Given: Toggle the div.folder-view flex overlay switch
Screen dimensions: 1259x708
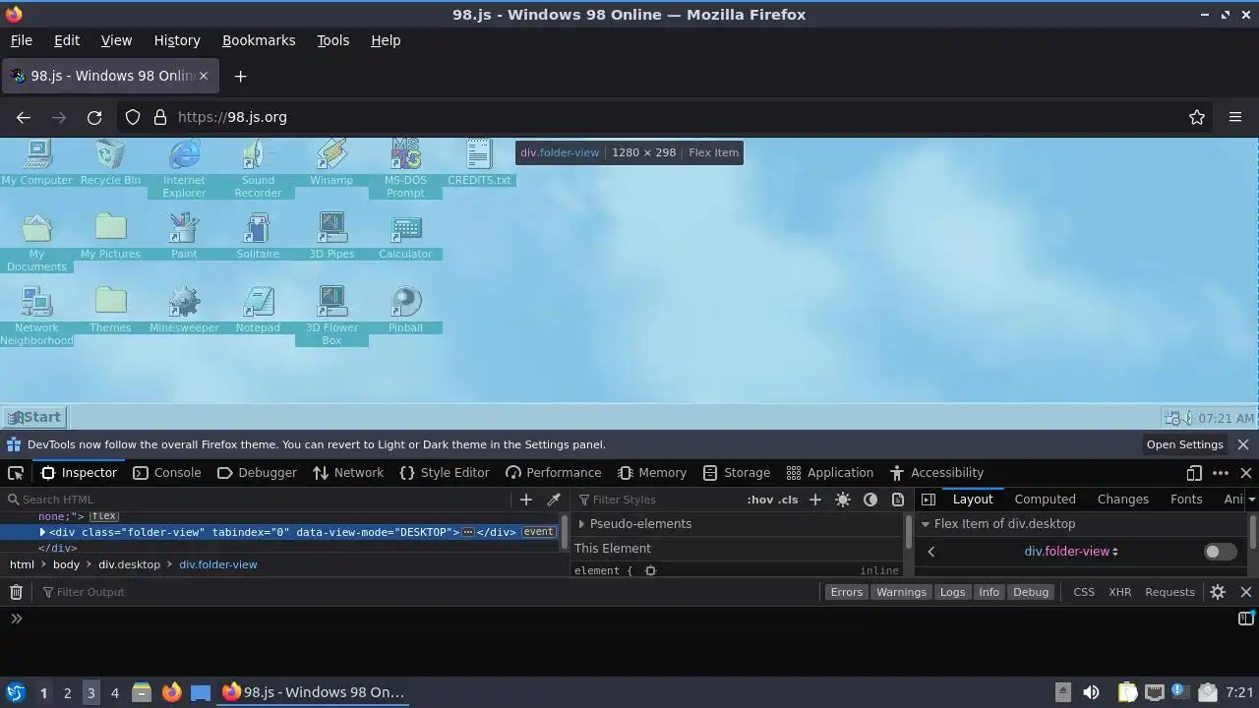Looking at the screenshot, I should click(x=1221, y=552).
